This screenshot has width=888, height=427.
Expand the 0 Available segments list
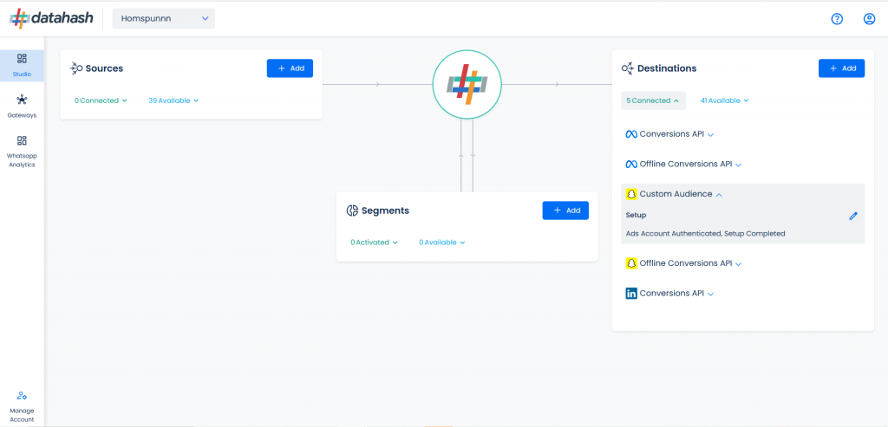441,242
